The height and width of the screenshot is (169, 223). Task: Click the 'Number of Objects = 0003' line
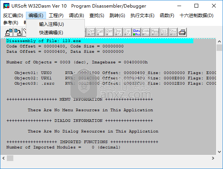pos(77,62)
